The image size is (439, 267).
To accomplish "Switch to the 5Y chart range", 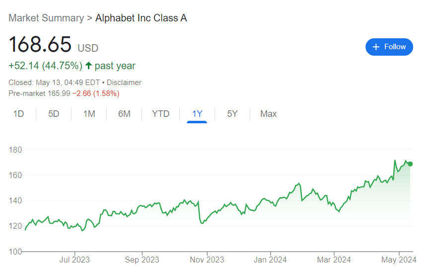I will 232,114.
